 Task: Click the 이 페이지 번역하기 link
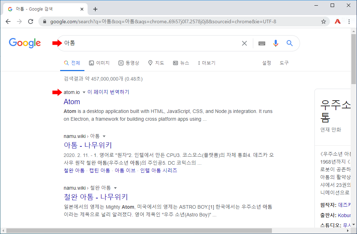coord(108,92)
